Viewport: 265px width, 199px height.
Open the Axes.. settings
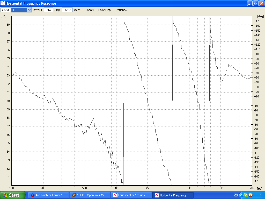[x=78, y=10]
